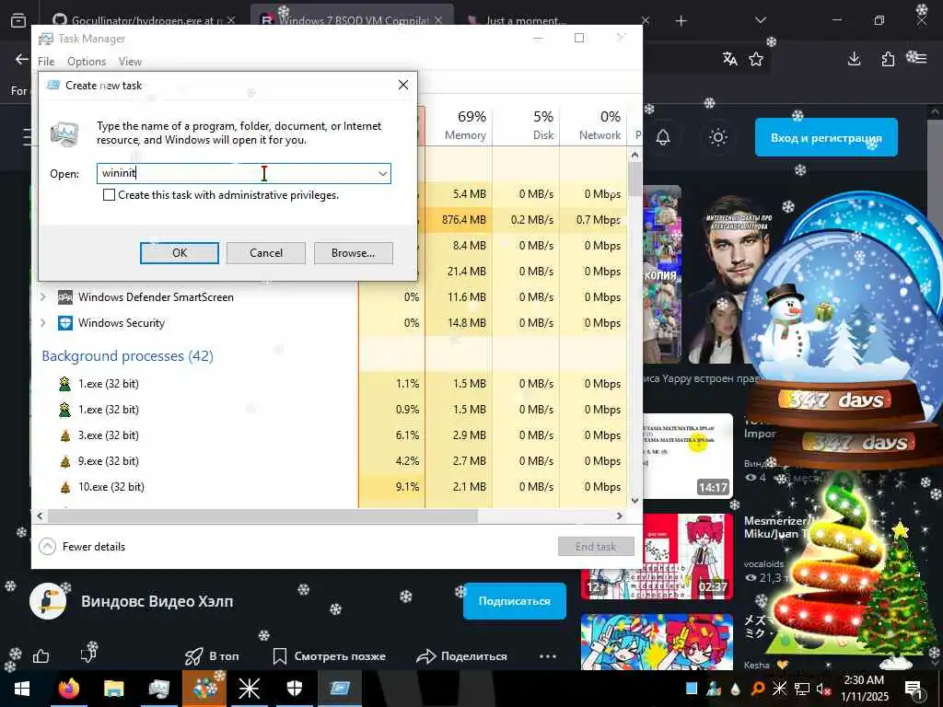The width and height of the screenshot is (943, 707).
Task: Select the 9.exe (32 bit) process
Action: click(109, 461)
